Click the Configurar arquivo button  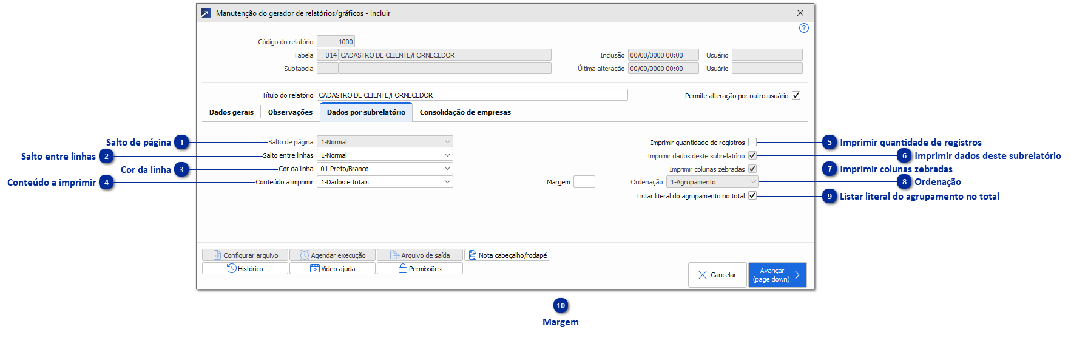tap(245, 255)
